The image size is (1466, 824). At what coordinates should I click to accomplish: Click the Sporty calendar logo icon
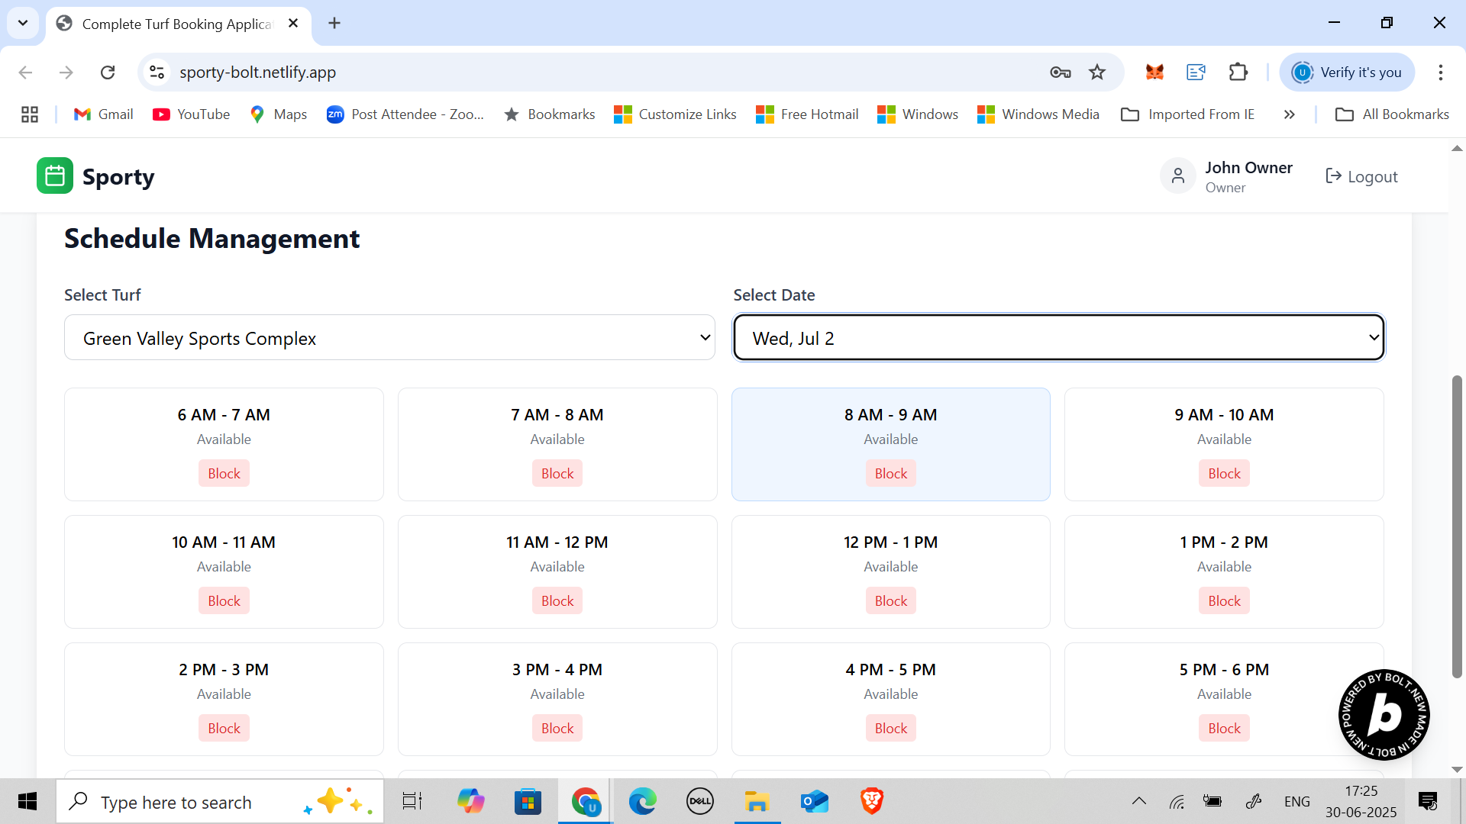point(54,176)
